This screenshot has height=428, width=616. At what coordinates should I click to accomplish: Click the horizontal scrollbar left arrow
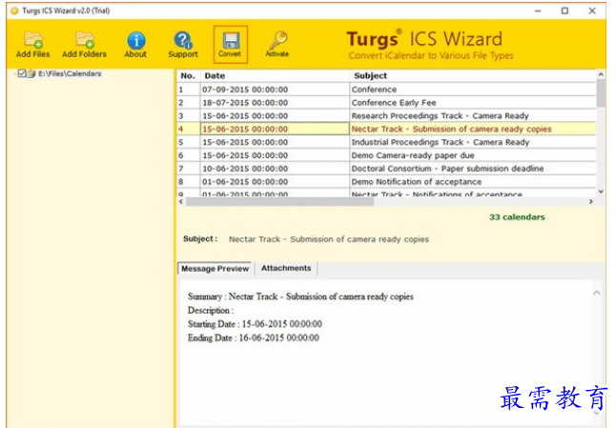[181, 201]
